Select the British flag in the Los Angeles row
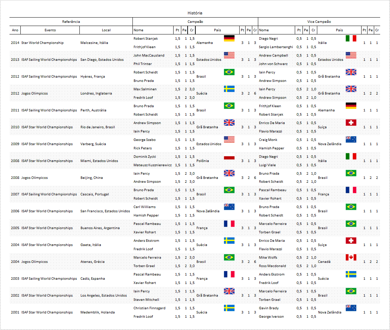390x330 pixels. (x=229, y=291)
